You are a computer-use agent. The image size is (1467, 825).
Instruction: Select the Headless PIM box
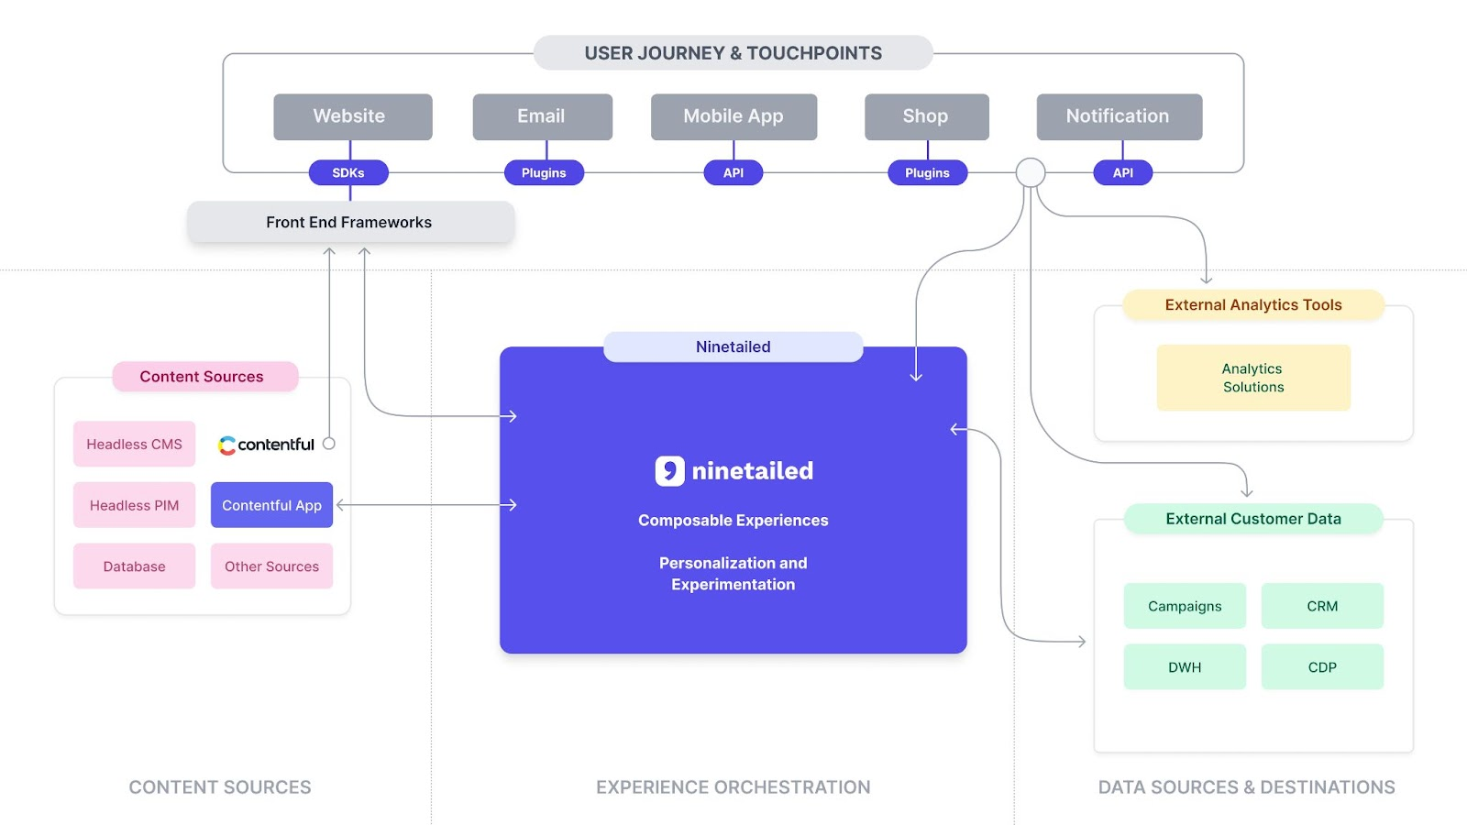click(135, 505)
